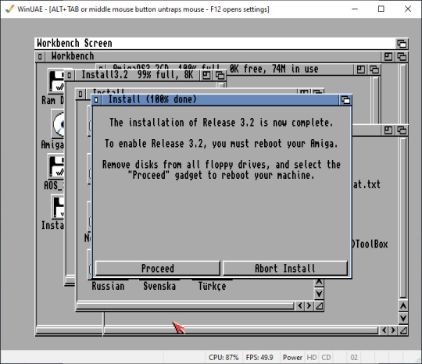
Task: Click the Workbench window sizing gadget
Action: pos(403,330)
